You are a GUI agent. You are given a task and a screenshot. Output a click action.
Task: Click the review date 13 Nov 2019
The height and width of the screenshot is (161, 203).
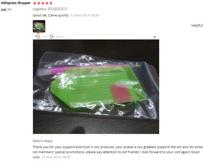(x=85, y=15)
